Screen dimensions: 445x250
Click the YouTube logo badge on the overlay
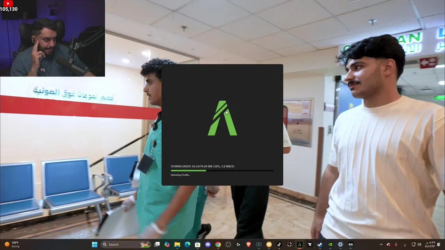9,3
